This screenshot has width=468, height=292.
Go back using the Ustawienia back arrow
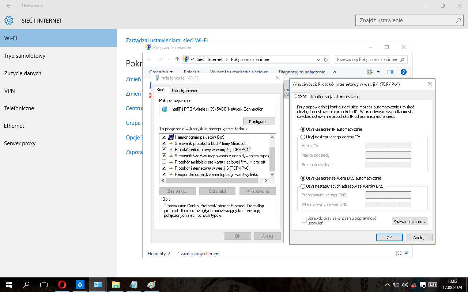9,6
